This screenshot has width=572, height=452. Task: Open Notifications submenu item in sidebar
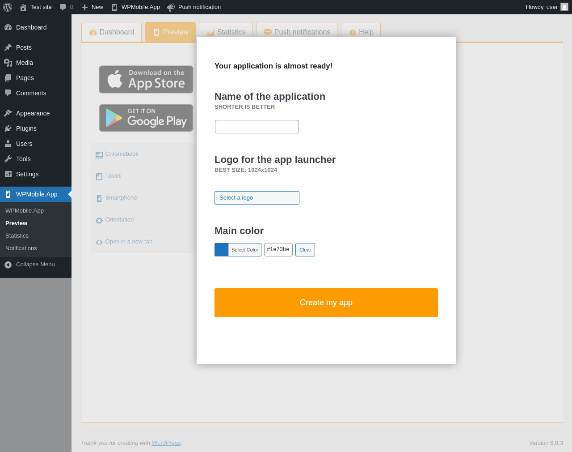(x=21, y=248)
